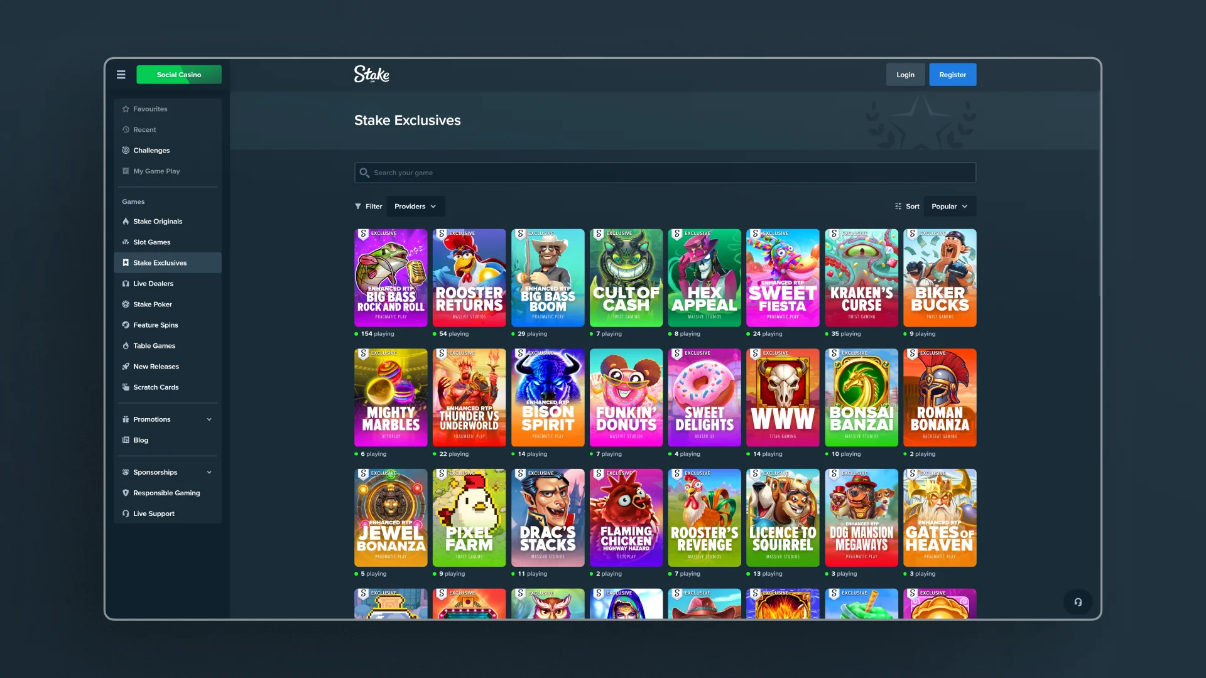This screenshot has width=1206, height=678.
Task: Open Bonsai Banzai game tile
Action: click(x=861, y=398)
